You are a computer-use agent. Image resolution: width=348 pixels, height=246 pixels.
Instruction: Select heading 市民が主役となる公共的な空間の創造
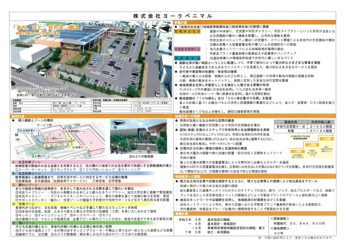[x=207, y=120]
